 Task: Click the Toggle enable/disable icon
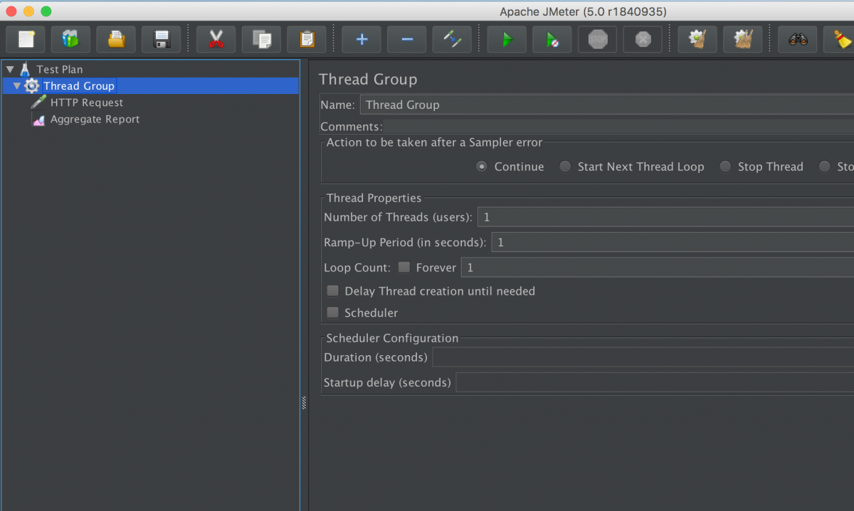click(452, 39)
